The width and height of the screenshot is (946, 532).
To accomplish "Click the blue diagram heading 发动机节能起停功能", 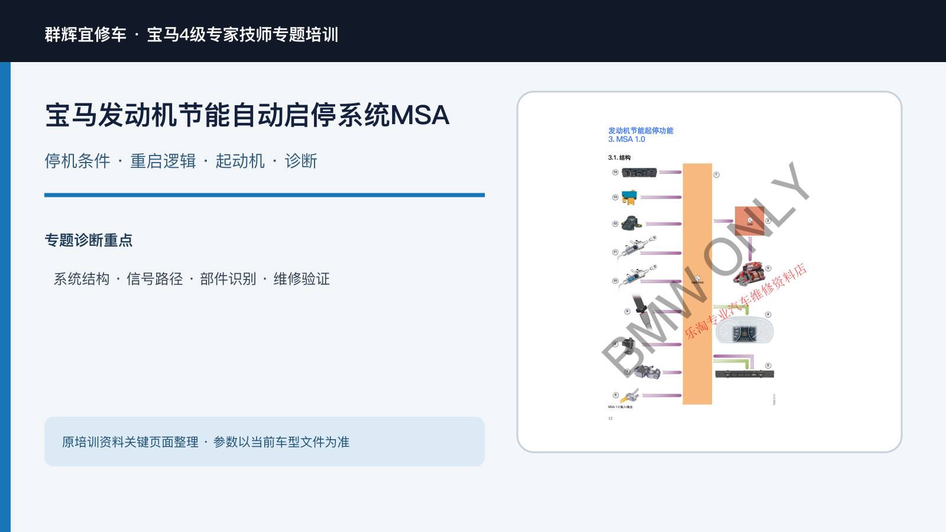I will [x=641, y=131].
